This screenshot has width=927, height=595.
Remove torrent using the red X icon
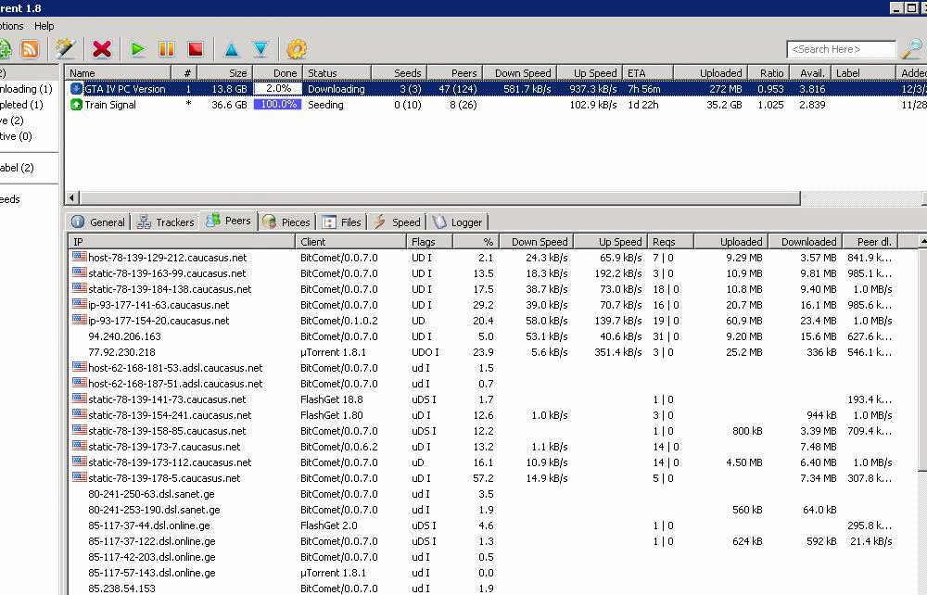pyautogui.click(x=102, y=49)
